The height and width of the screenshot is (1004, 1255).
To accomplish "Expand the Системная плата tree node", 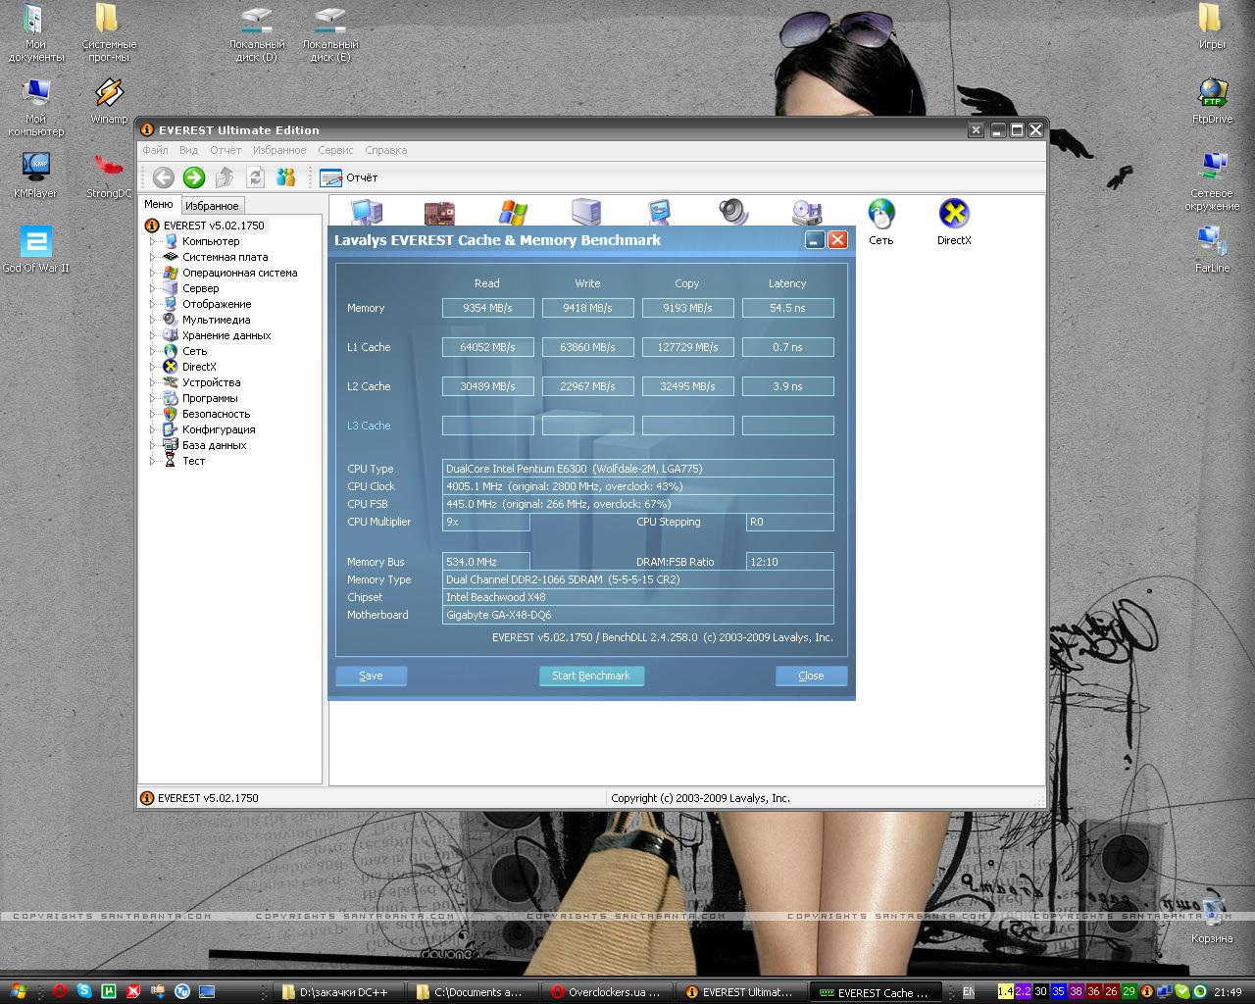I will [x=152, y=257].
